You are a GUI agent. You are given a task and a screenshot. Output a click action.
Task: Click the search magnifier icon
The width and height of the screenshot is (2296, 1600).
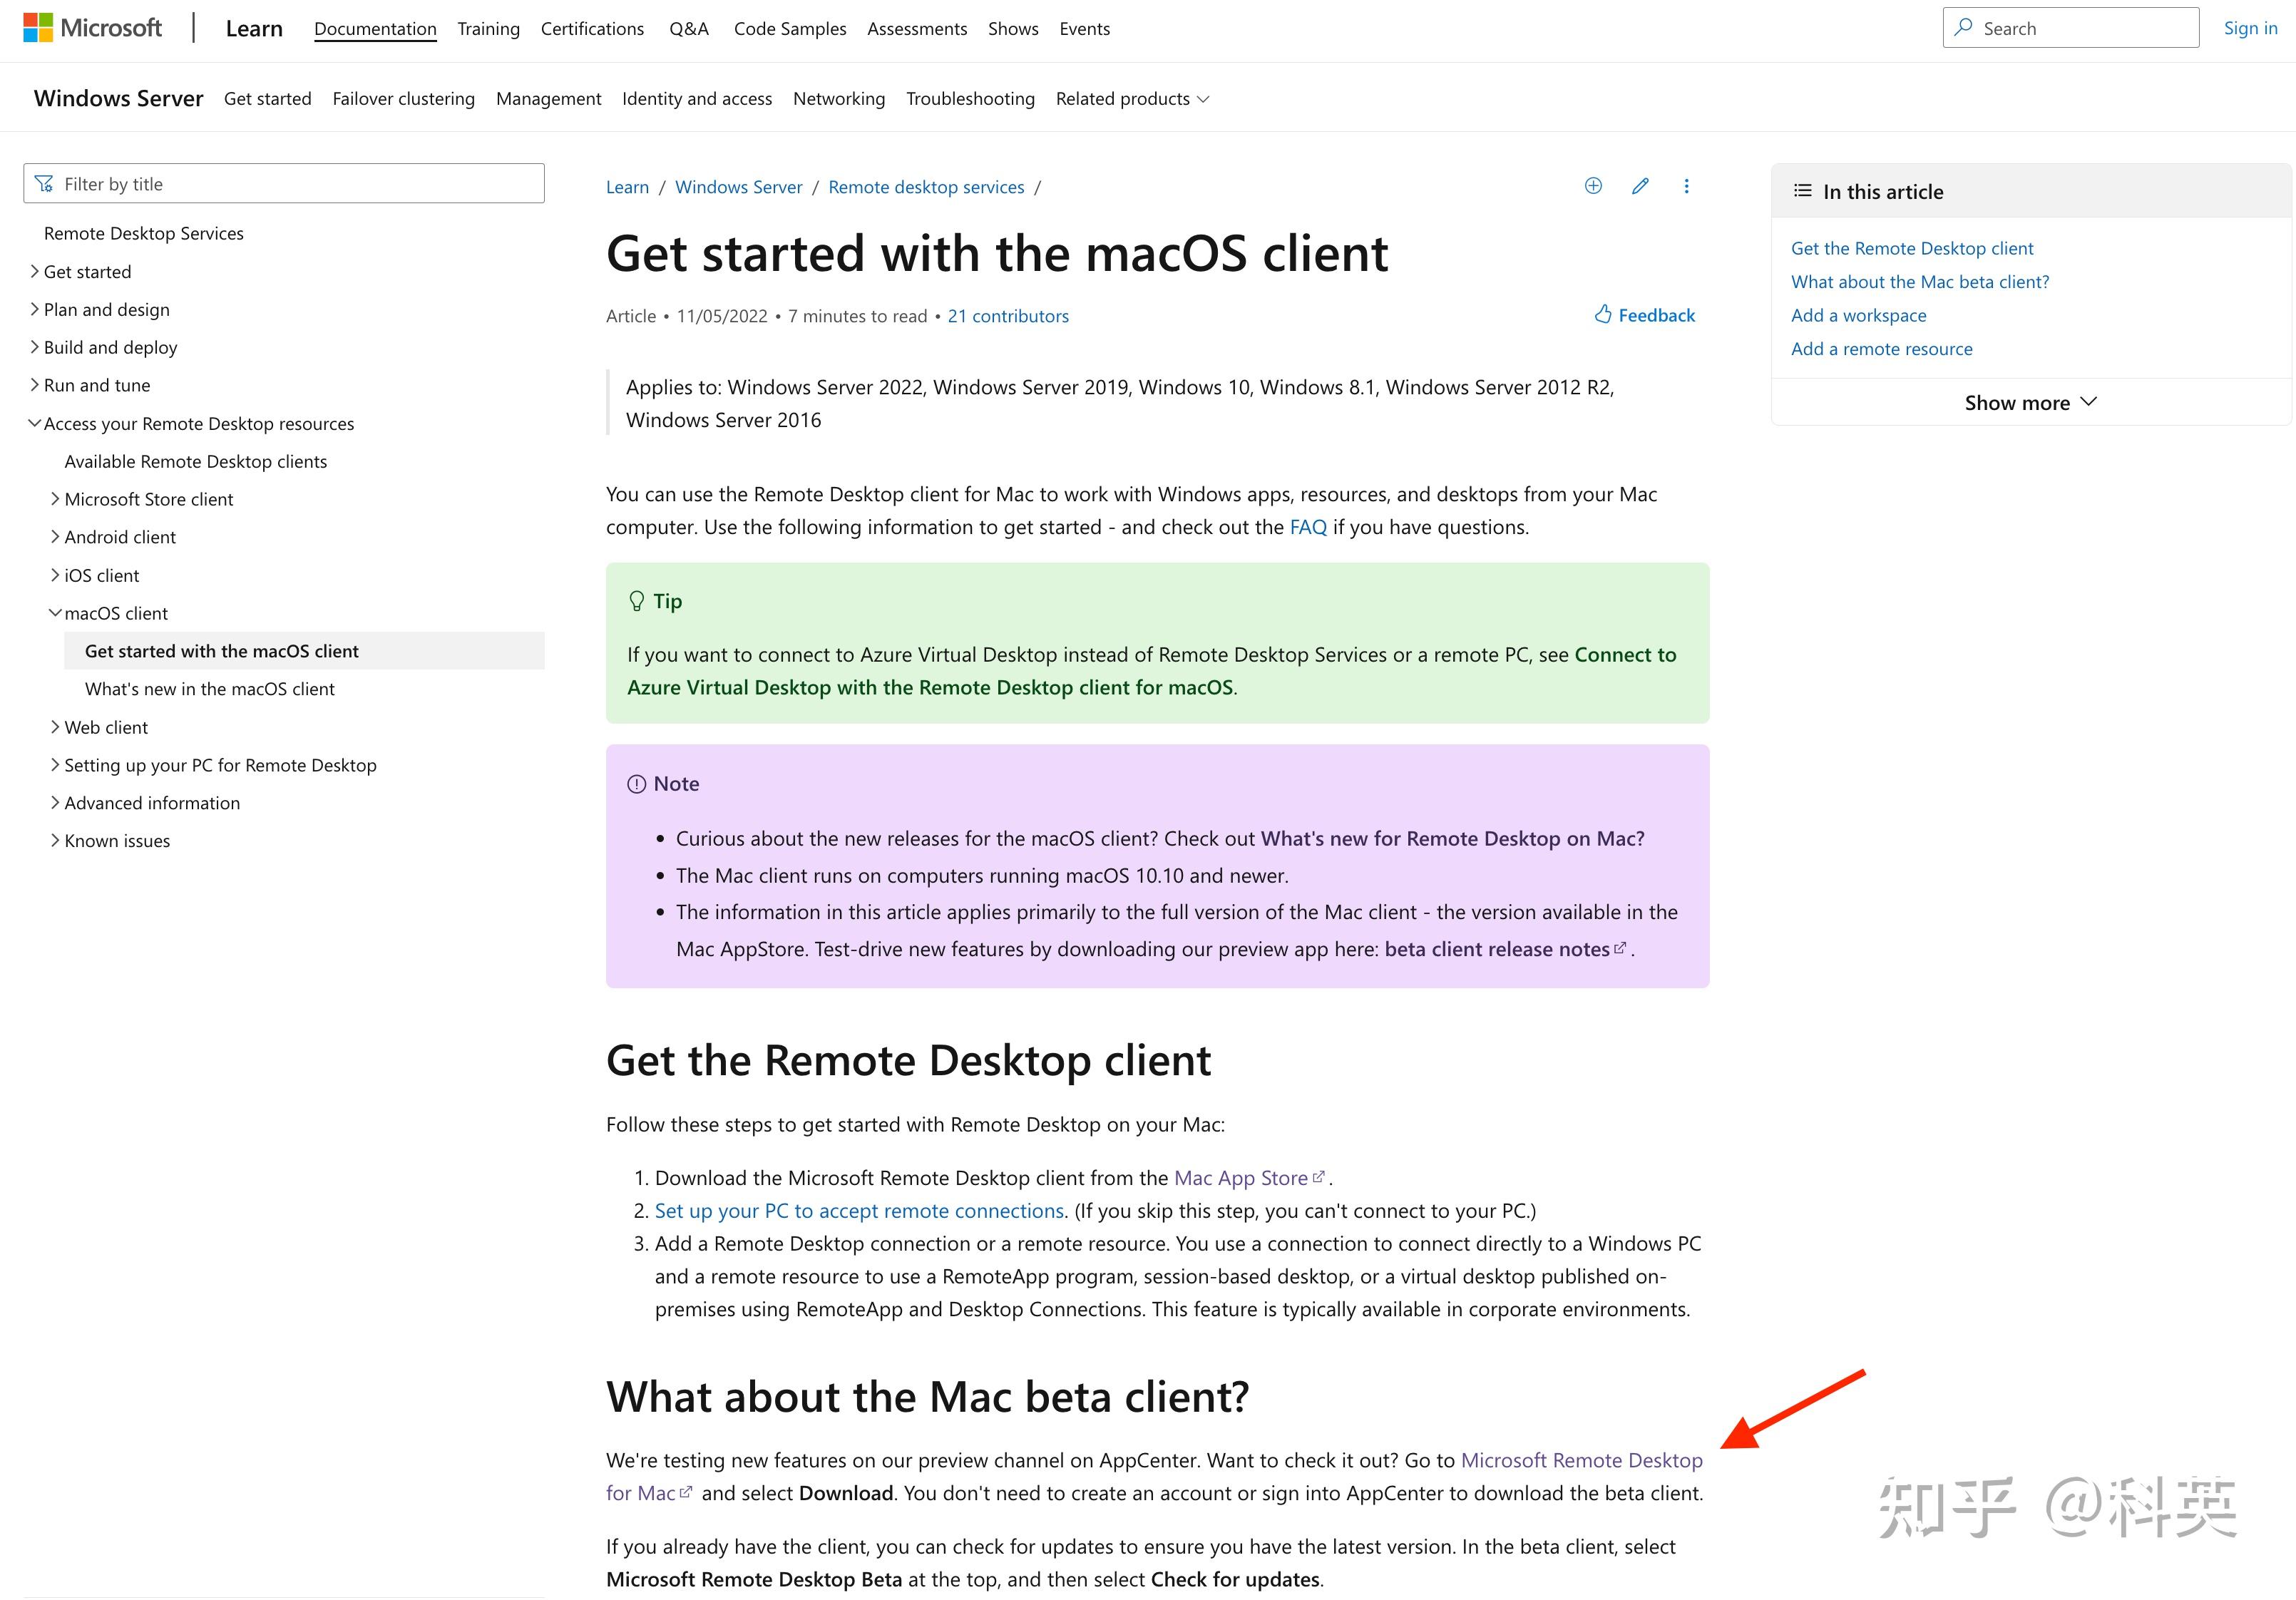click(1967, 28)
